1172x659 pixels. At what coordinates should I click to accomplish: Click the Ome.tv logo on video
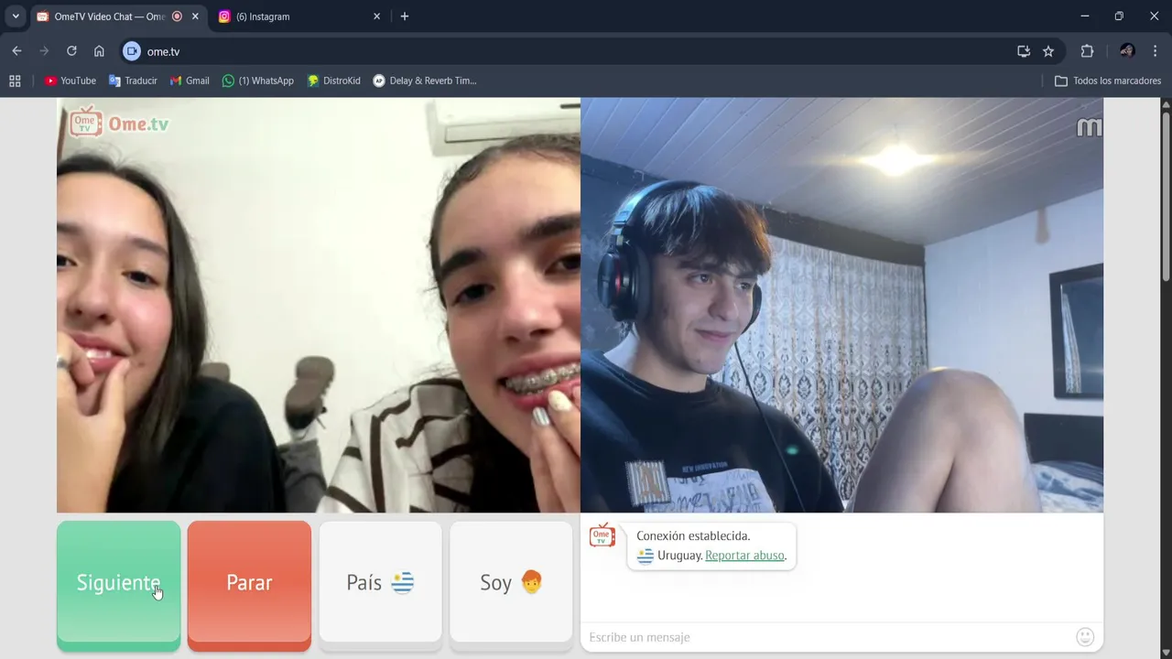(119, 122)
